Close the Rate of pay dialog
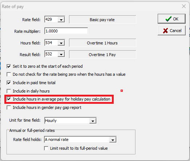 pos(184,6)
